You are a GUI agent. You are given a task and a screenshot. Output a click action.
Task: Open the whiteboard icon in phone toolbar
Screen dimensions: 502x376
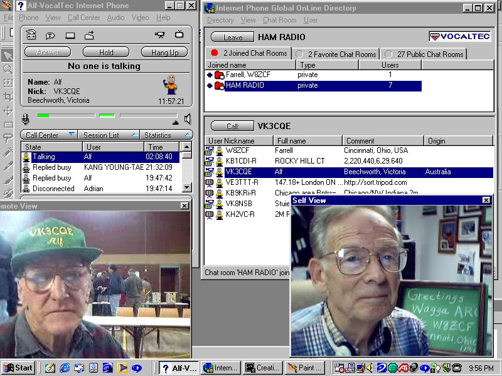[70, 36]
